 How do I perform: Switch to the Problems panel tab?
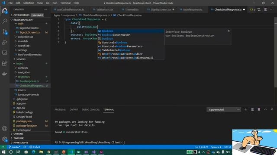[x=60, y=109]
